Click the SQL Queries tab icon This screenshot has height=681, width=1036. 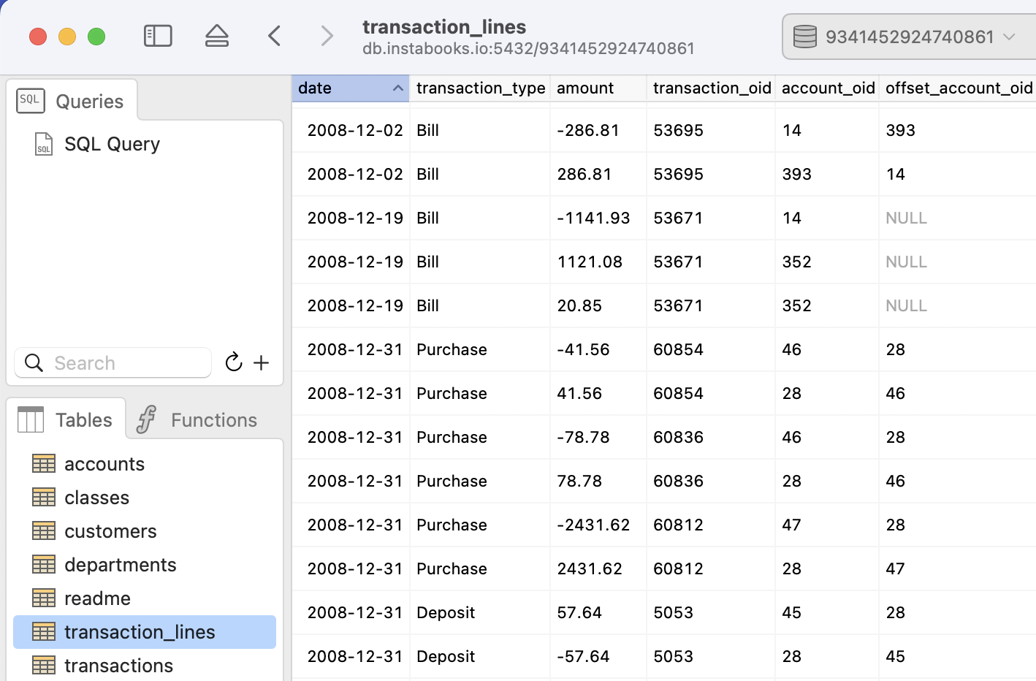(x=30, y=101)
